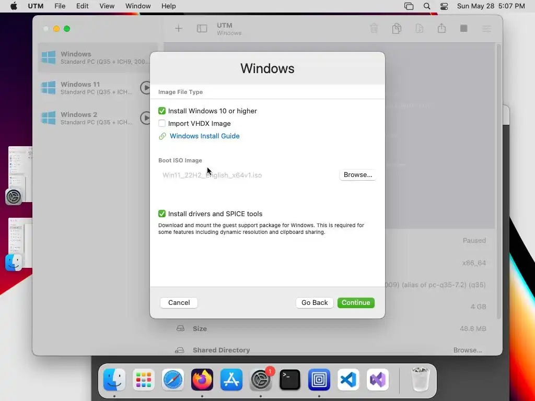The width and height of the screenshot is (535, 401).
Task: Click the UTM window vertical scrollbar
Action: (498, 181)
